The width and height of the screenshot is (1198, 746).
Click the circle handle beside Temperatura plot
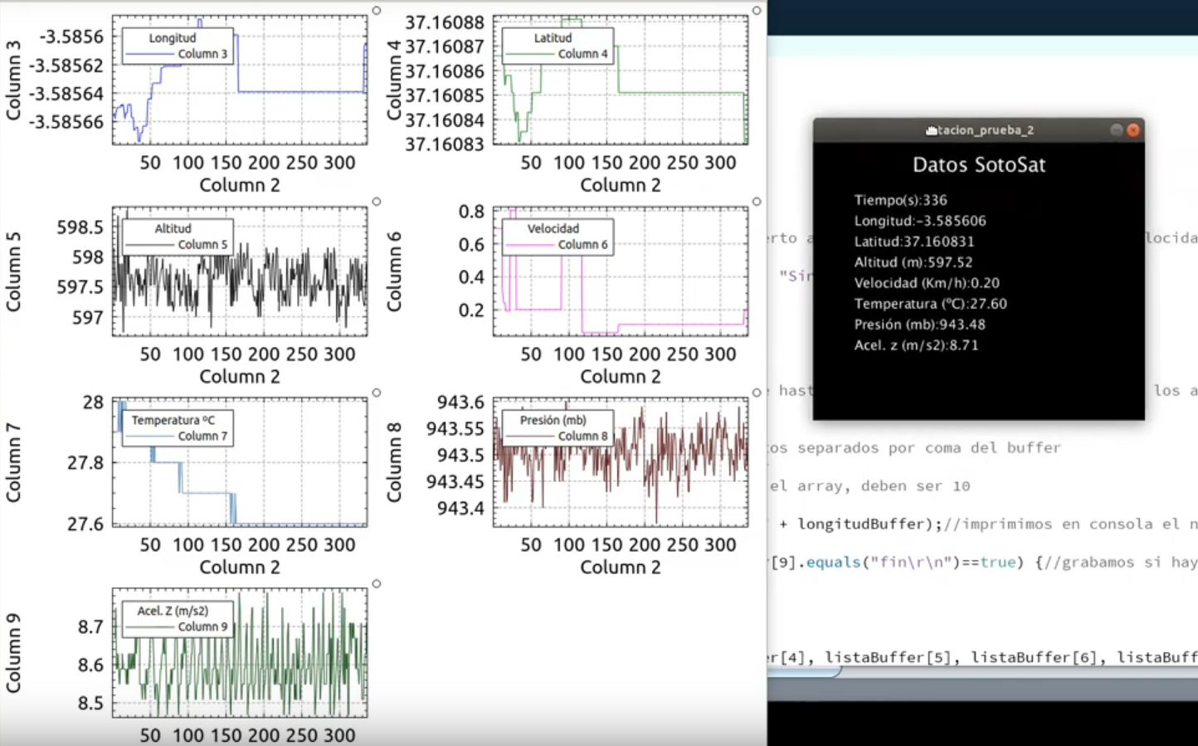coord(376,393)
